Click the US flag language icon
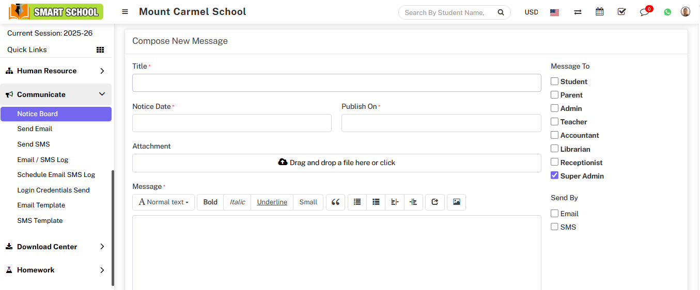The image size is (700, 290). 554,12
